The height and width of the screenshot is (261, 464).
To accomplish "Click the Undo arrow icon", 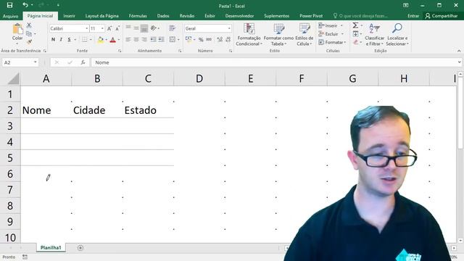I will point(25,5).
